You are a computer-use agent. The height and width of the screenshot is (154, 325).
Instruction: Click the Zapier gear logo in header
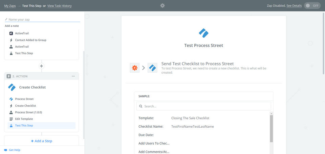pos(162,6)
